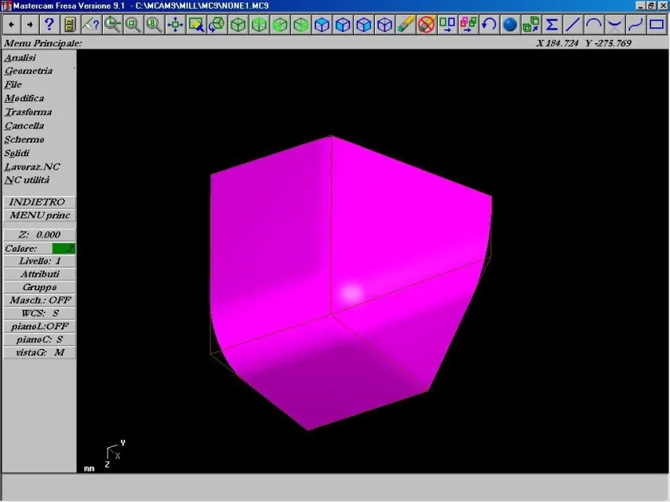This screenshot has height=502, width=670.
Task: Open the Geometria menu
Action: click(x=28, y=71)
